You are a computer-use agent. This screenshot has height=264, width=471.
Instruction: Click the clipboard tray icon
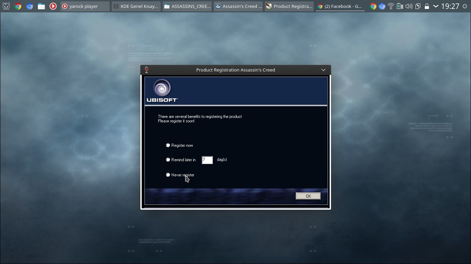click(418, 6)
